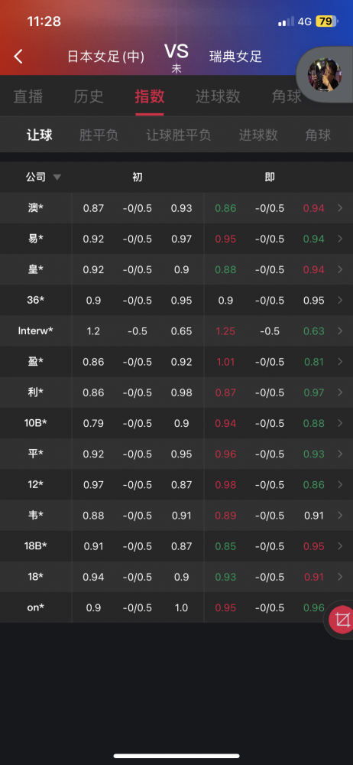Tap the 瑞典女足 team name
353x765 pixels.
click(x=236, y=57)
